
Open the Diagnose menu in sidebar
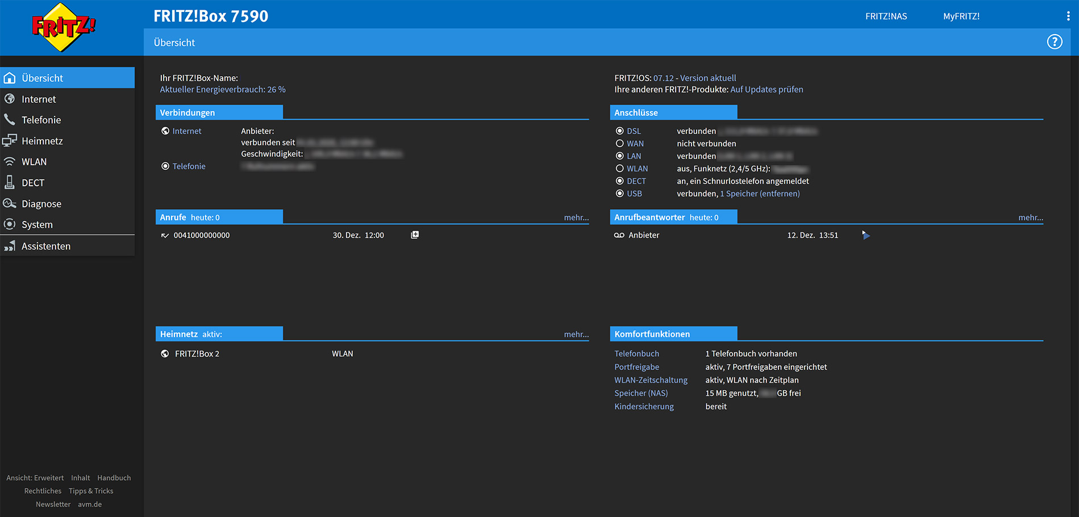pyautogui.click(x=68, y=203)
